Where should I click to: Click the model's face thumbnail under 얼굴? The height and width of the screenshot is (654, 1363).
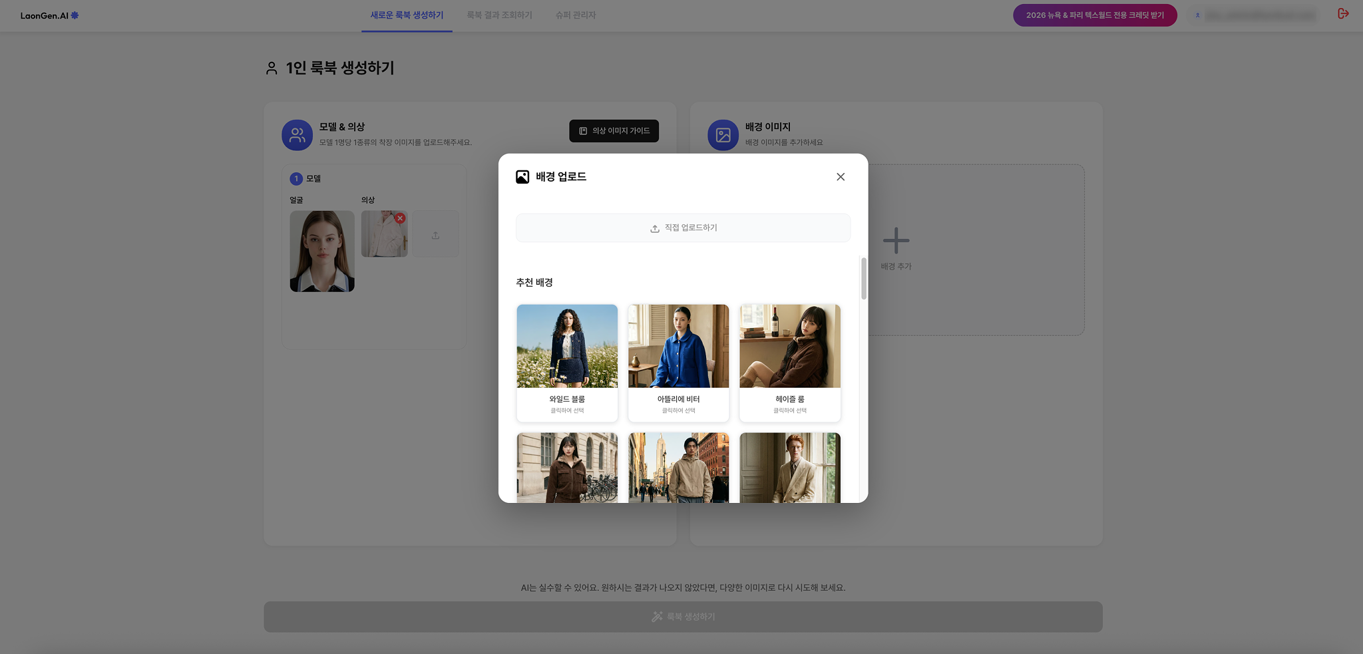(321, 251)
